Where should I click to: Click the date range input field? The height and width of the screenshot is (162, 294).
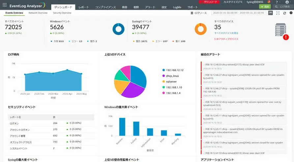[239, 13]
